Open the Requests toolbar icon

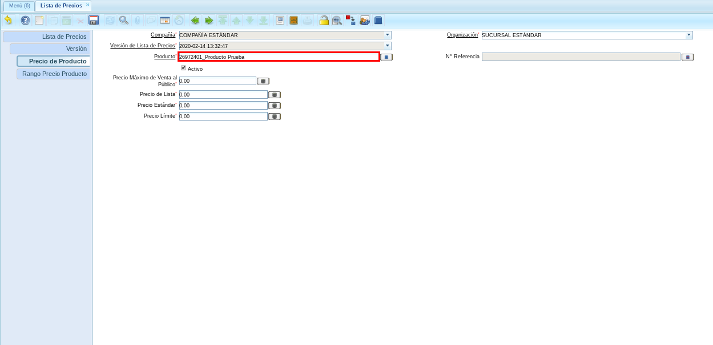point(365,20)
